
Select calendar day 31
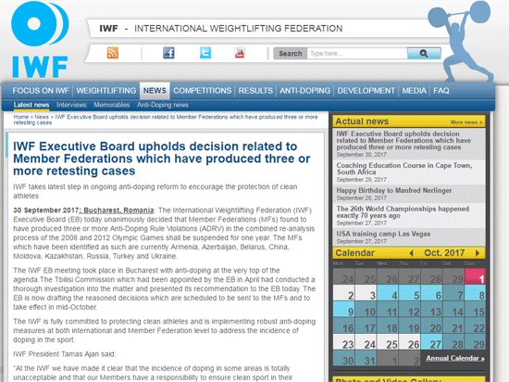(x=366, y=358)
